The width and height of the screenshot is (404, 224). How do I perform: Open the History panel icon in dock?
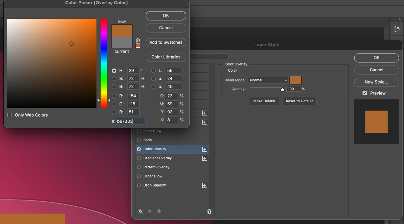(397, 29)
